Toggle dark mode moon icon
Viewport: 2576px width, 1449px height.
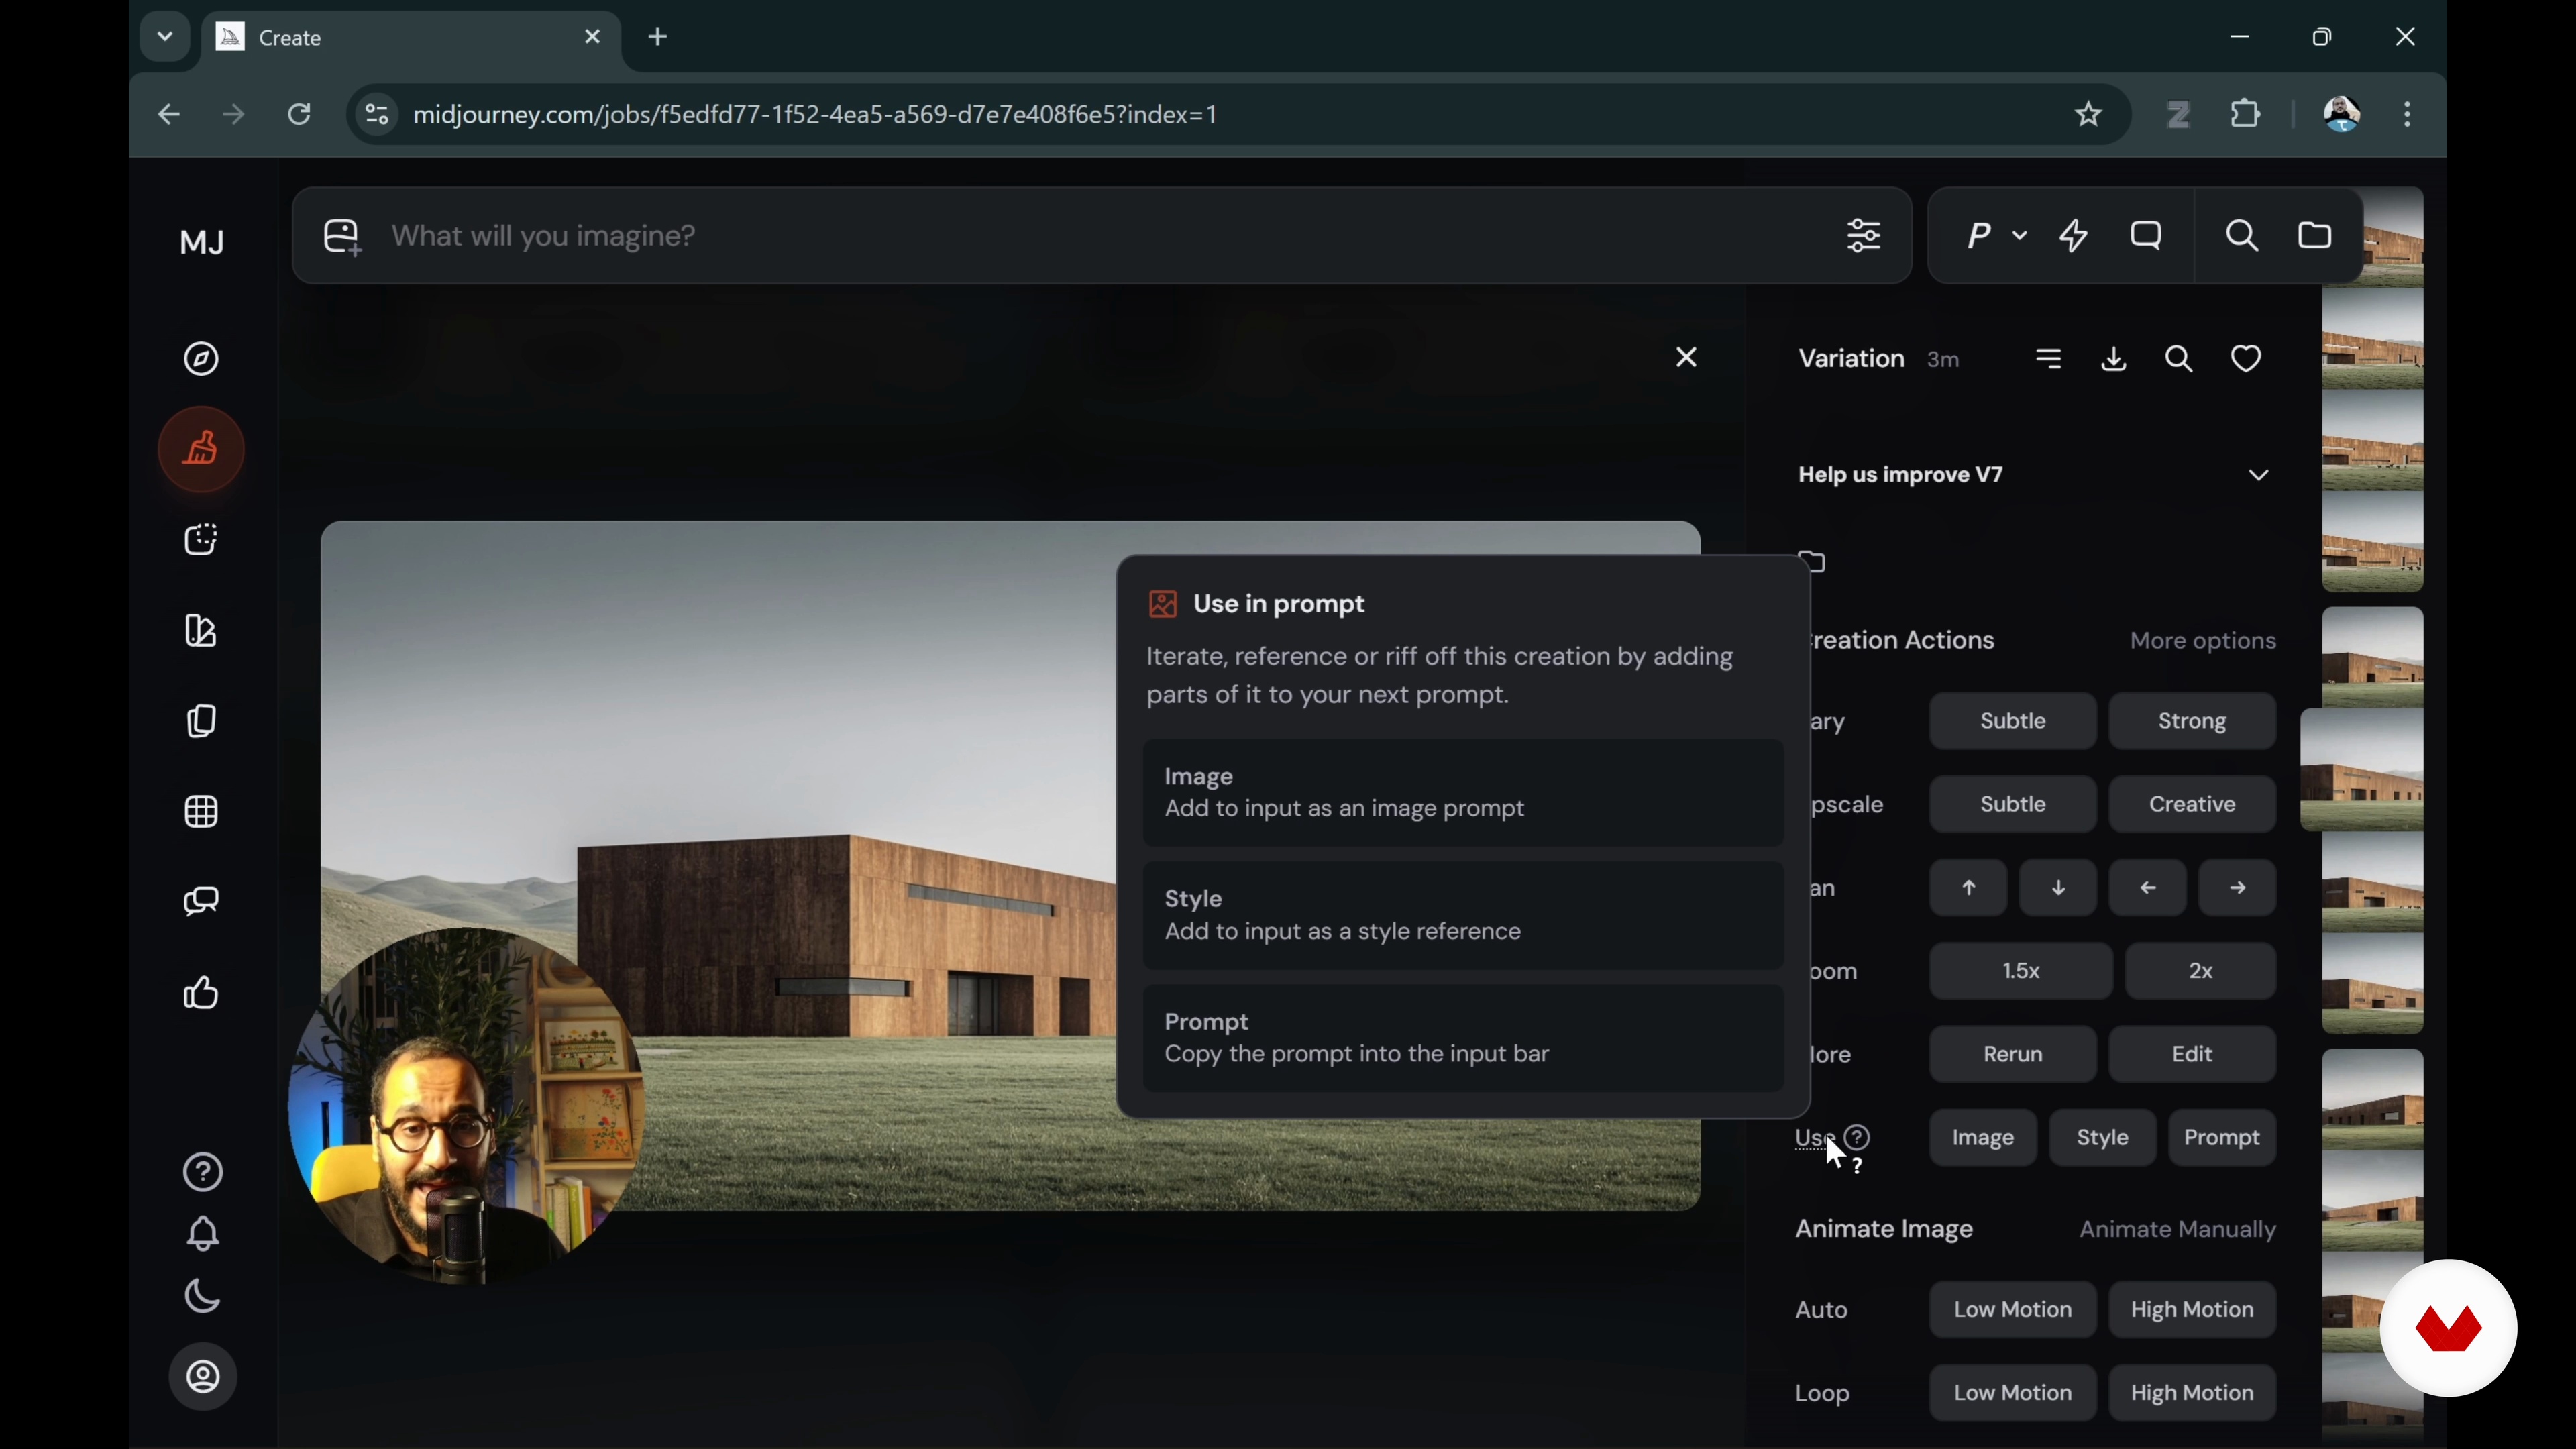click(203, 1297)
